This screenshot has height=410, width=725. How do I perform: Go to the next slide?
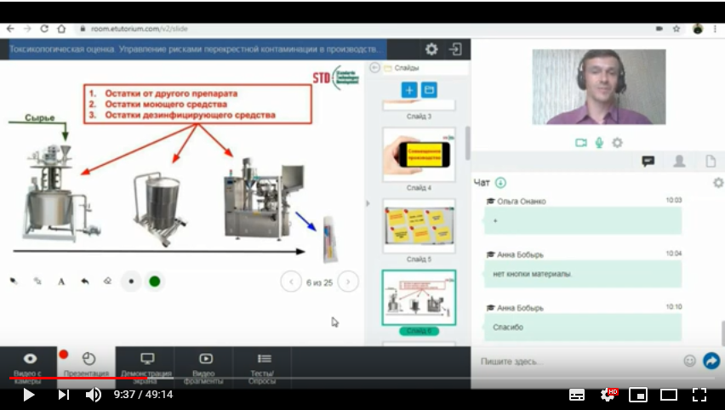point(348,282)
